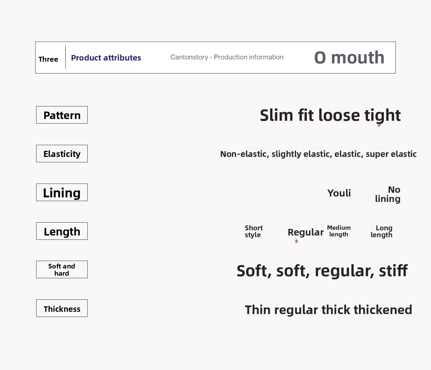Click the Lining label box
431x370 pixels.
point(62,192)
